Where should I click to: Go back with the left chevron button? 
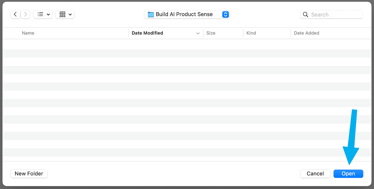[15, 15]
